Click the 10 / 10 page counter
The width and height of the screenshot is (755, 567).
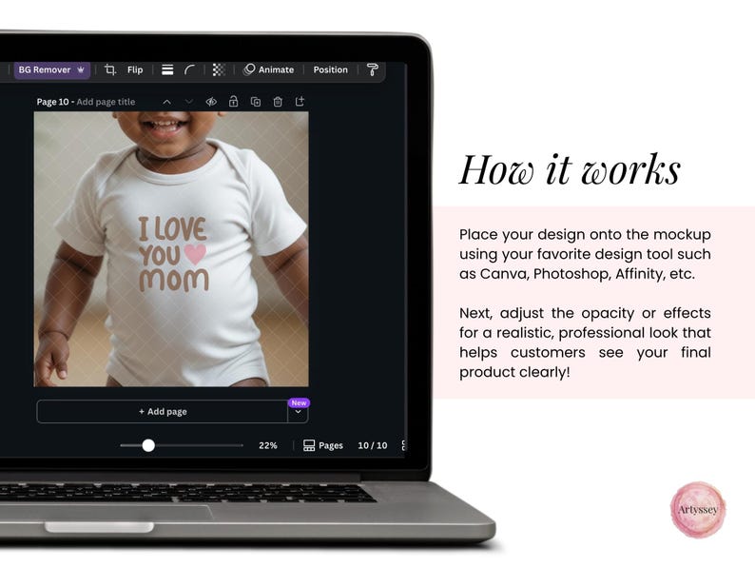[x=372, y=445]
